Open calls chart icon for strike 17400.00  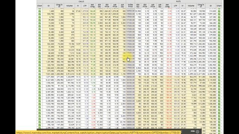coord(40,38)
